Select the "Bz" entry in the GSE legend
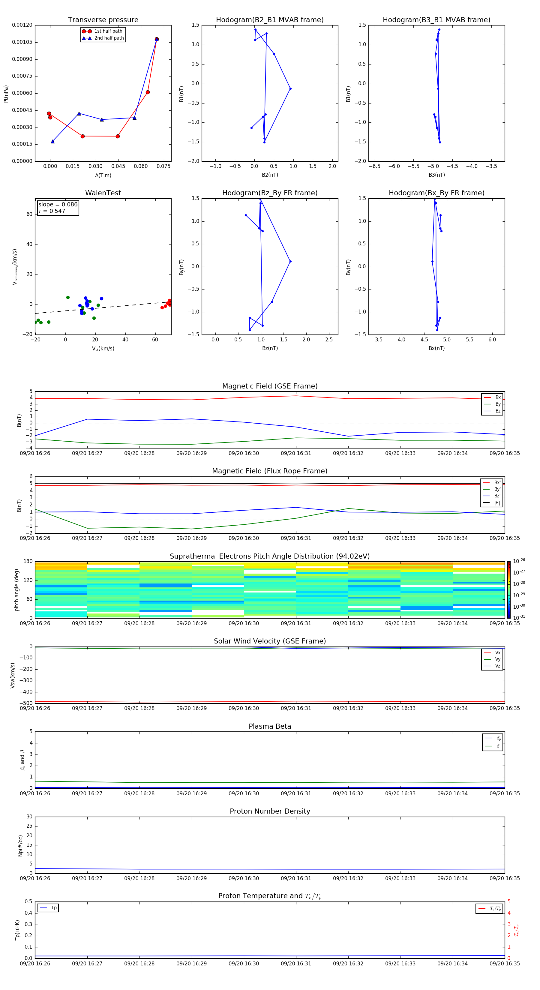The height and width of the screenshot is (990, 540). tap(492, 411)
